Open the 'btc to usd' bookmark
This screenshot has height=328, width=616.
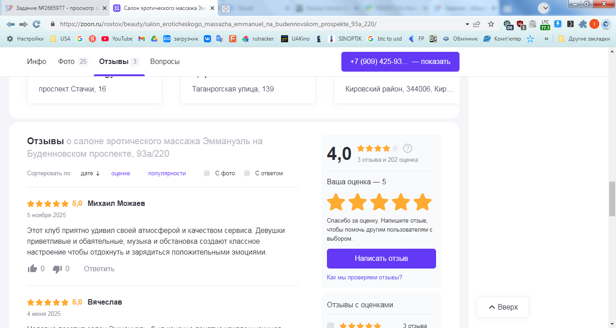385,39
